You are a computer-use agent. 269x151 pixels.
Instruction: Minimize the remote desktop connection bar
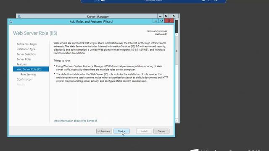point(203,1)
